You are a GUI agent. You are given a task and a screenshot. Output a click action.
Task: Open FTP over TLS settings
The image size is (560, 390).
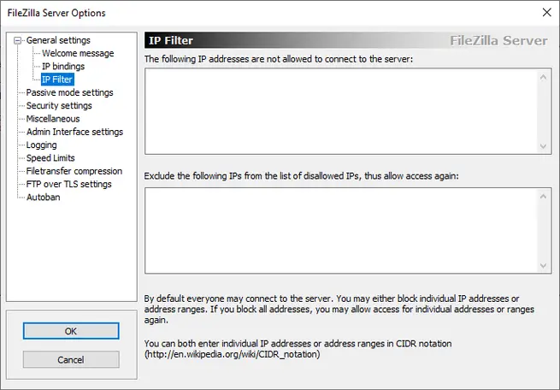pyautogui.click(x=69, y=184)
